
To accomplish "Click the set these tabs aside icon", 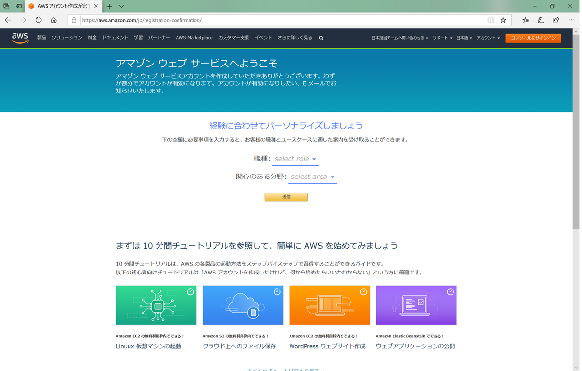I will pos(18,6).
